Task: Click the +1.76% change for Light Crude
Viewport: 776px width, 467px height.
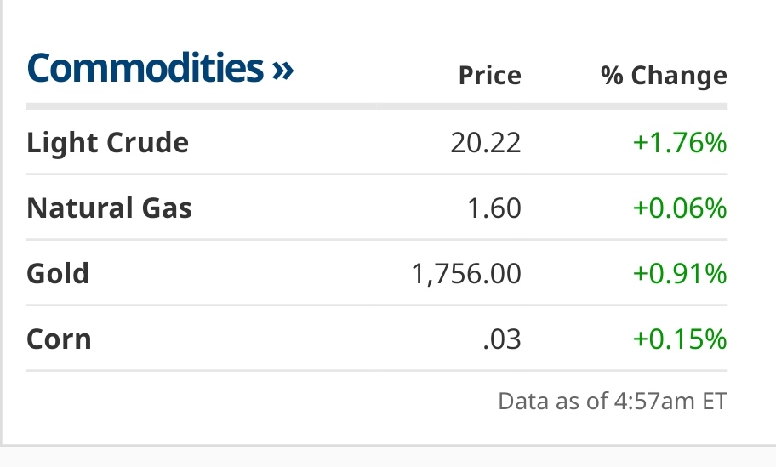Action: (x=679, y=143)
